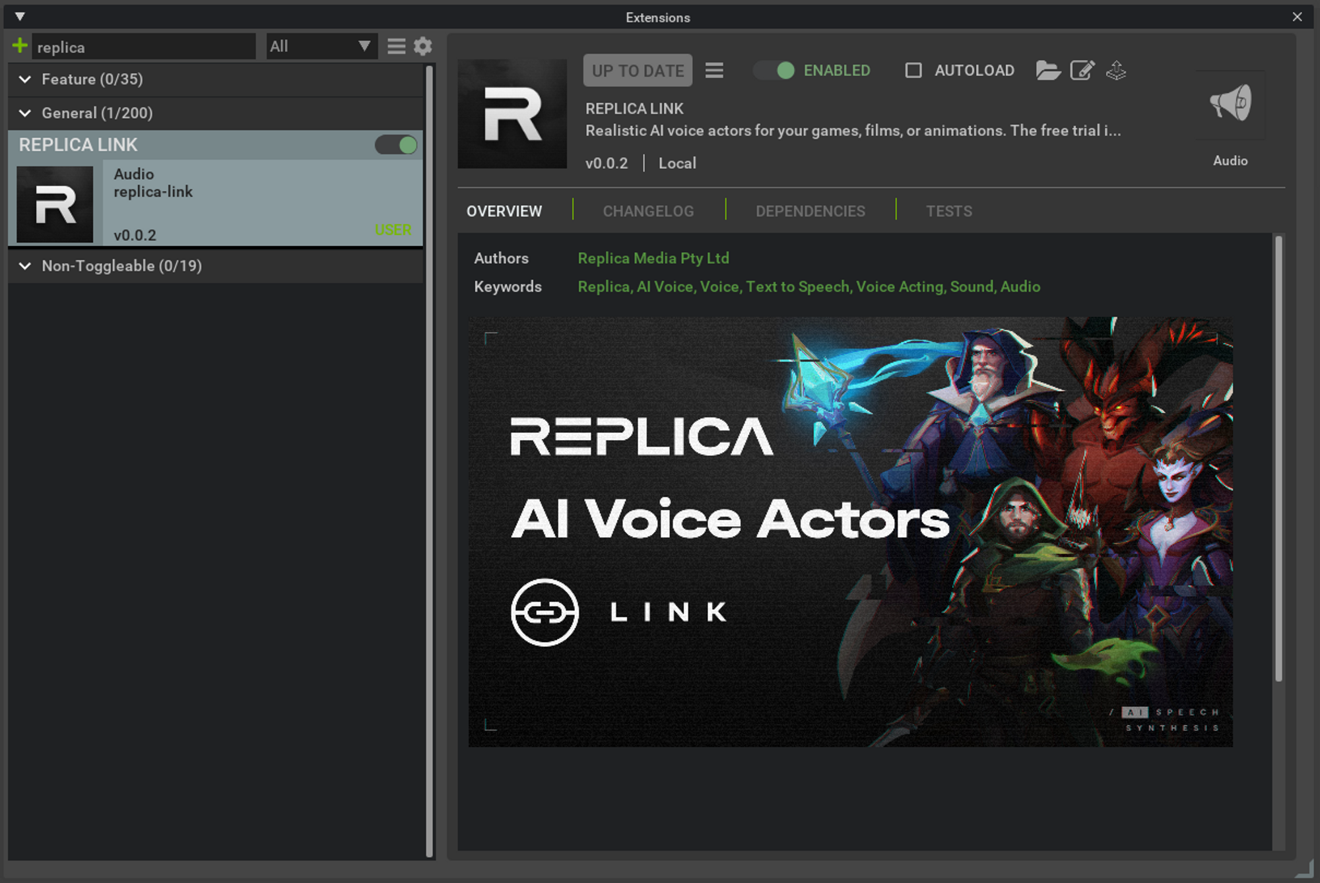The width and height of the screenshot is (1320, 883).
Task: Click the search field containing replica
Action: [x=144, y=46]
